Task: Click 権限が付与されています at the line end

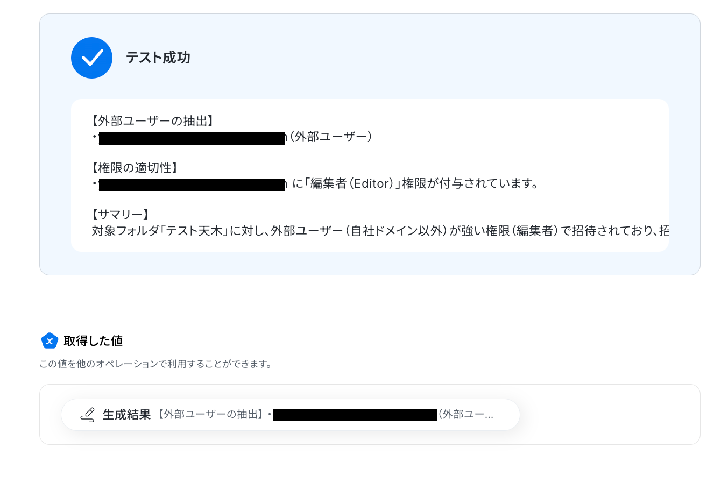Action: pyautogui.click(x=470, y=184)
